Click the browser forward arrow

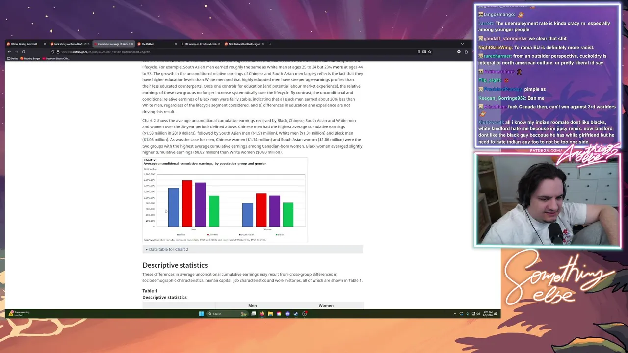16,52
